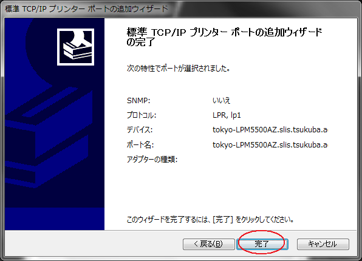Click the solid blue band below the printer graphic
Image resolution: width=362 pixels, height=261 pixels.
click(55, 219)
